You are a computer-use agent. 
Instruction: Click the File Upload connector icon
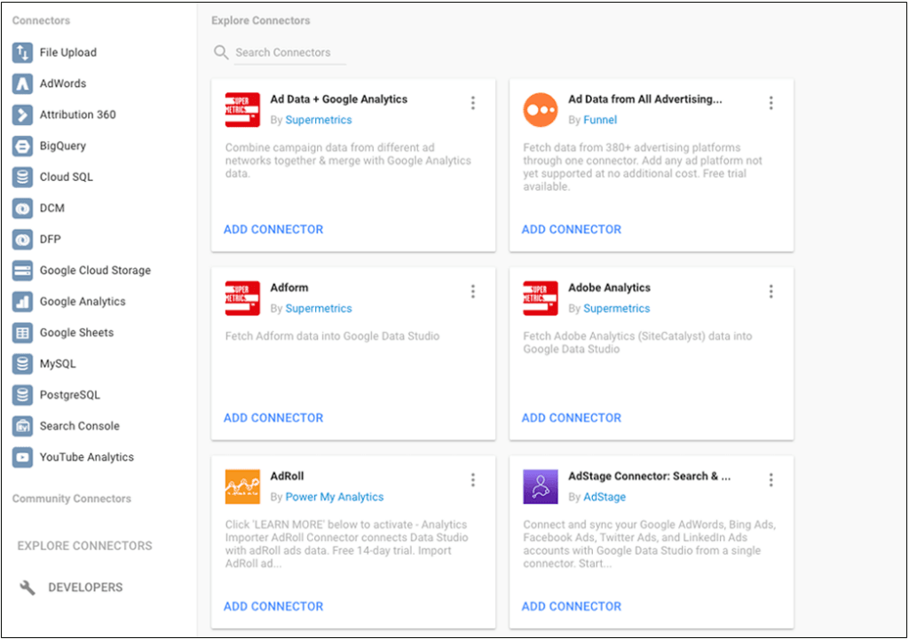pos(22,52)
